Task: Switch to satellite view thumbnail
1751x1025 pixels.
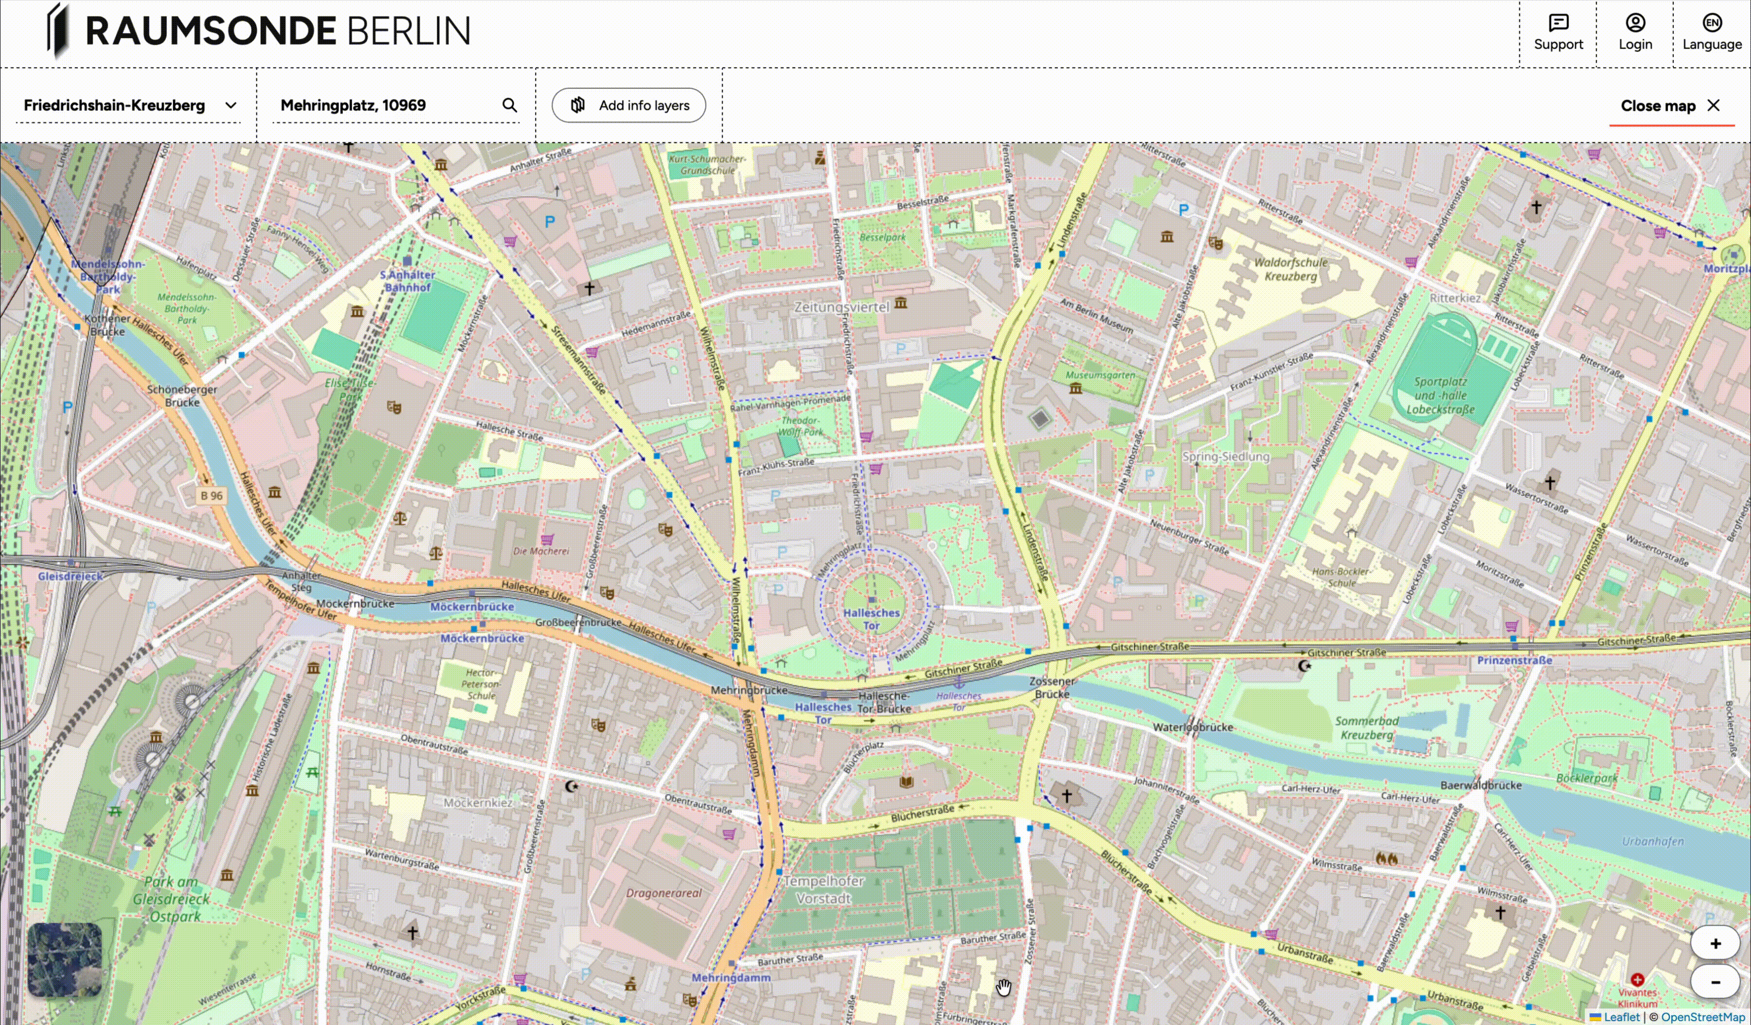Action: (x=65, y=959)
